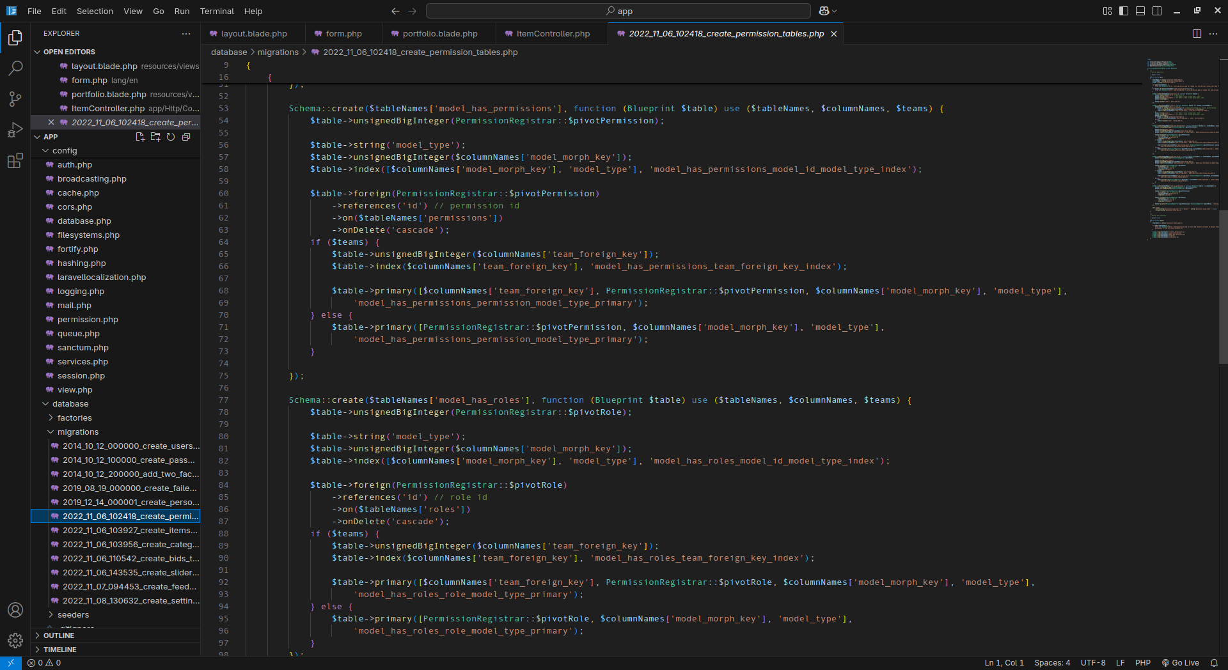This screenshot has width=1228, height=670.
Task: Toggle the bottom Panel visibility
Action: (1140, 11)
